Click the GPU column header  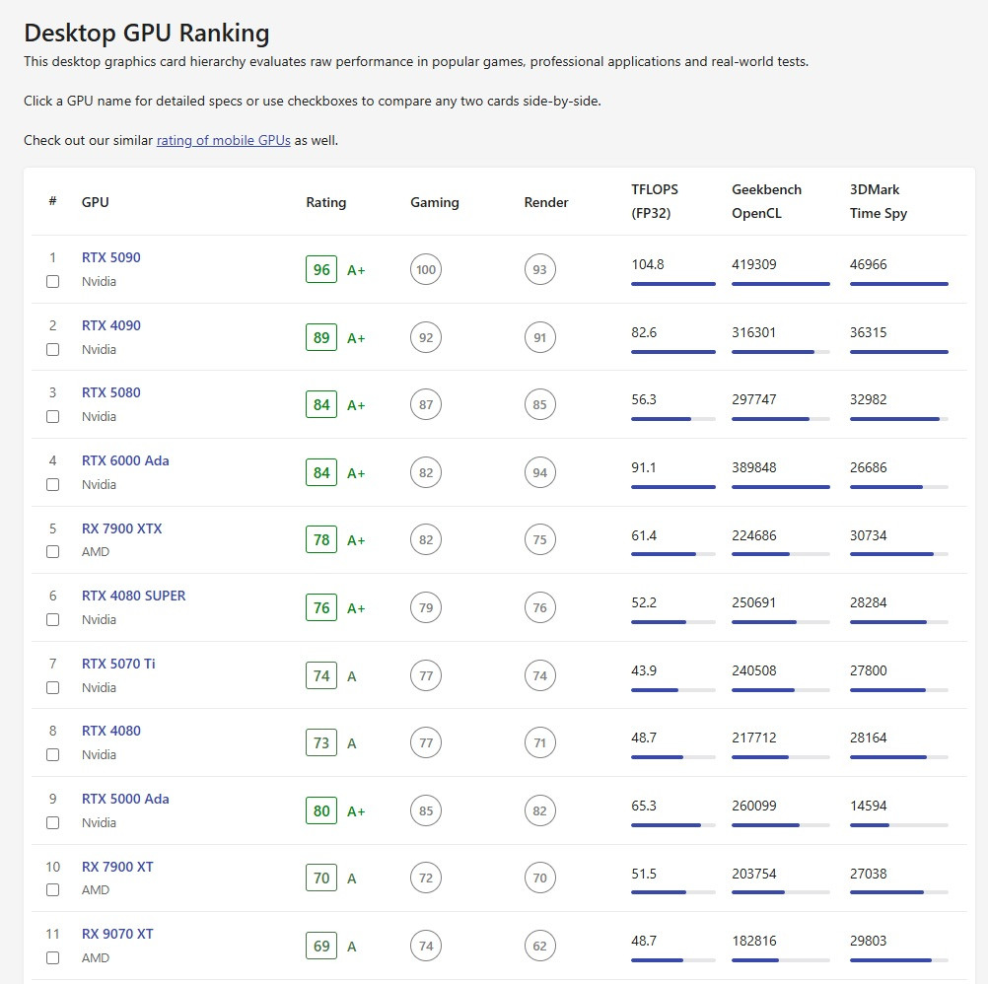point(95,202)
